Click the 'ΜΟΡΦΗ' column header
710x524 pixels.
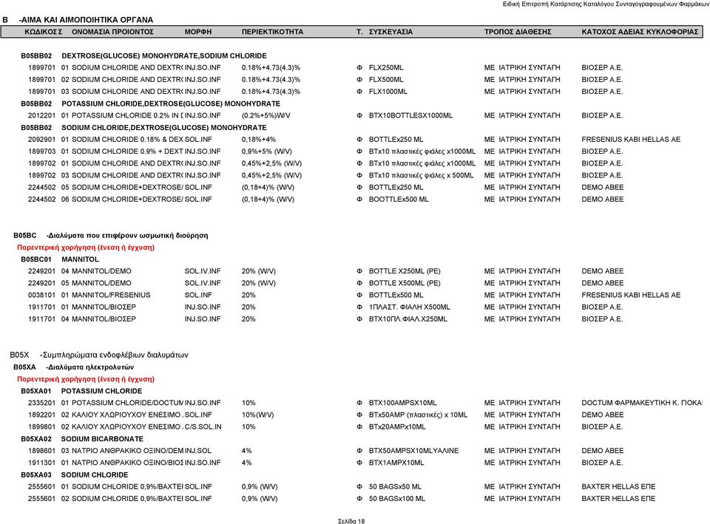[198, 32]
